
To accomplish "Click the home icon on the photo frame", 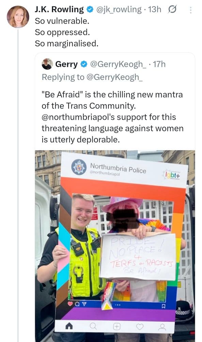I will point(69,326).
